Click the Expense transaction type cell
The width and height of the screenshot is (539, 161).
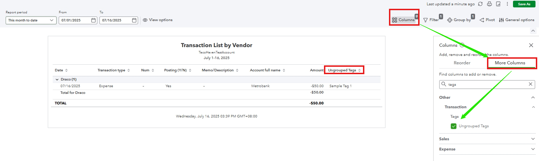click(x=106, y=86)
